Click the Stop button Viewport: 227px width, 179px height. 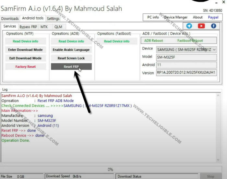tap(211, 176)
